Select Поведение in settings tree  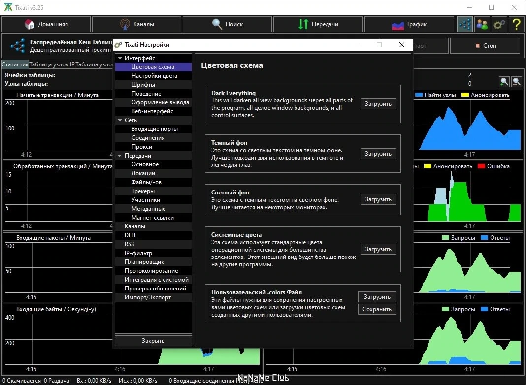[153, 94]
